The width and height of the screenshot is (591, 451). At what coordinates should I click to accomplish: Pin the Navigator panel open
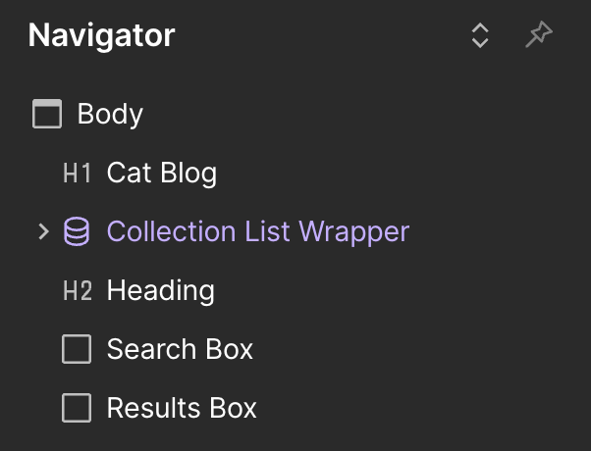(x=539, y=34)
